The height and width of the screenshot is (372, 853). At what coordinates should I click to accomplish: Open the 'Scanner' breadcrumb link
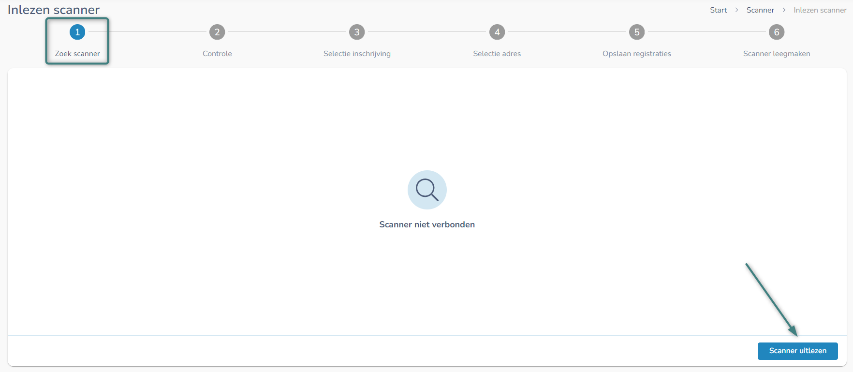click(760, 10)
